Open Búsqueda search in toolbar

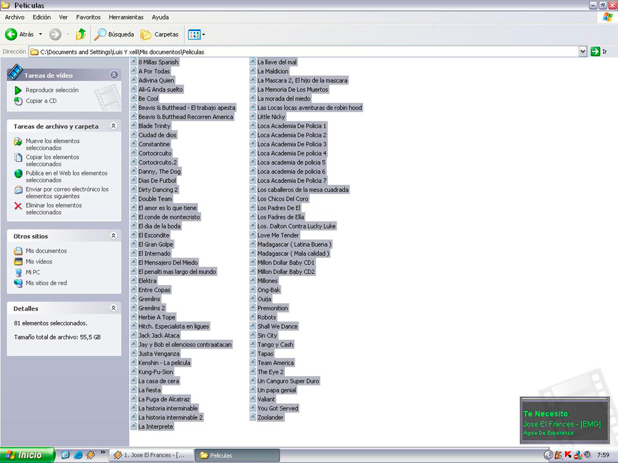[x=114, y=34]
